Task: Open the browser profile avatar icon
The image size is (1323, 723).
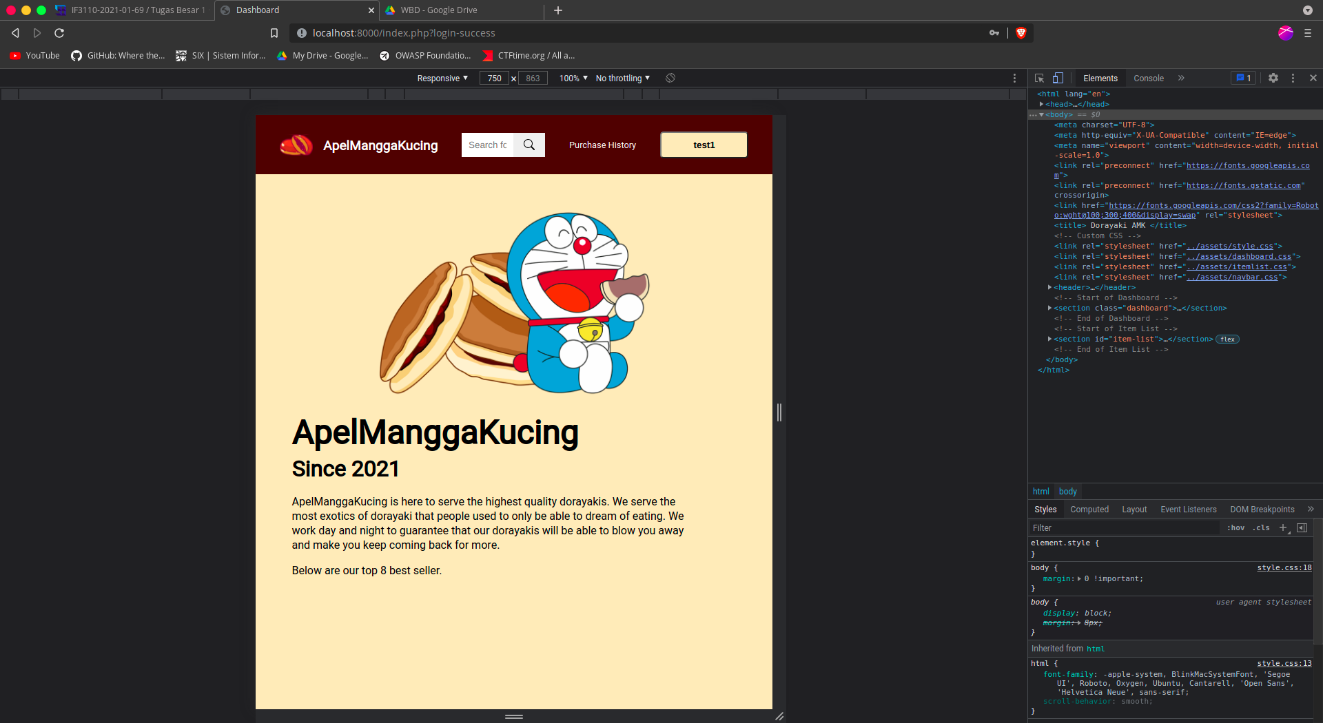Action: pyautogui.click(x=1286, y=33)
